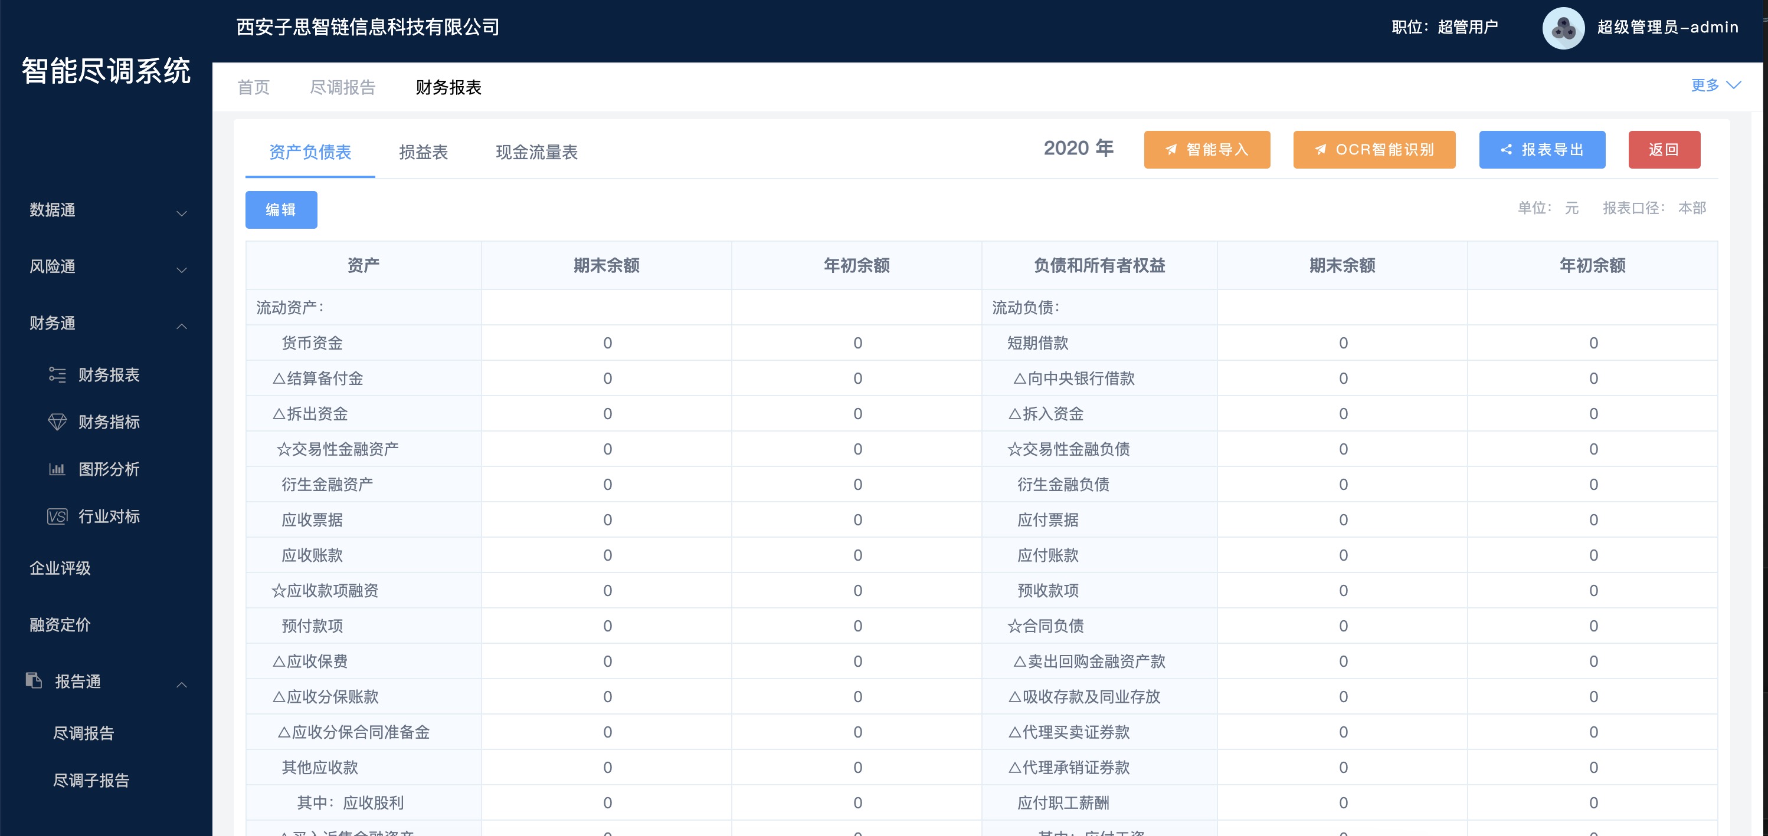Click the 应付职工薪酬 row label
Screen dimensions: 1768x836
click(x=1063, y=803)
